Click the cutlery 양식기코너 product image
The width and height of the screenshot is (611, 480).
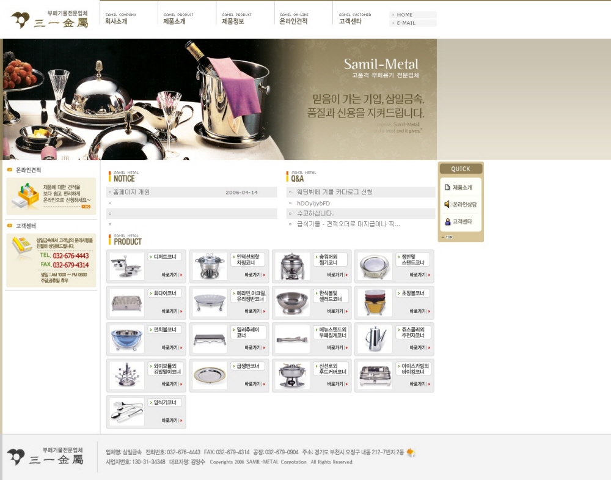pyautogui.click(x=127, y=412)
